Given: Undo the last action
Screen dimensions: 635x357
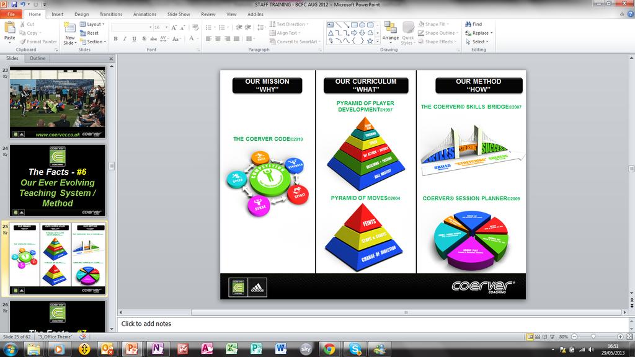Looking at the screenshot, I should tap(23, 4).
